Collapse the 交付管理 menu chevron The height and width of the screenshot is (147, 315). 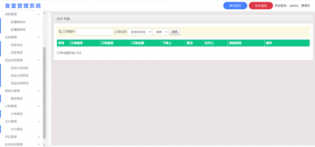point(39,121)
